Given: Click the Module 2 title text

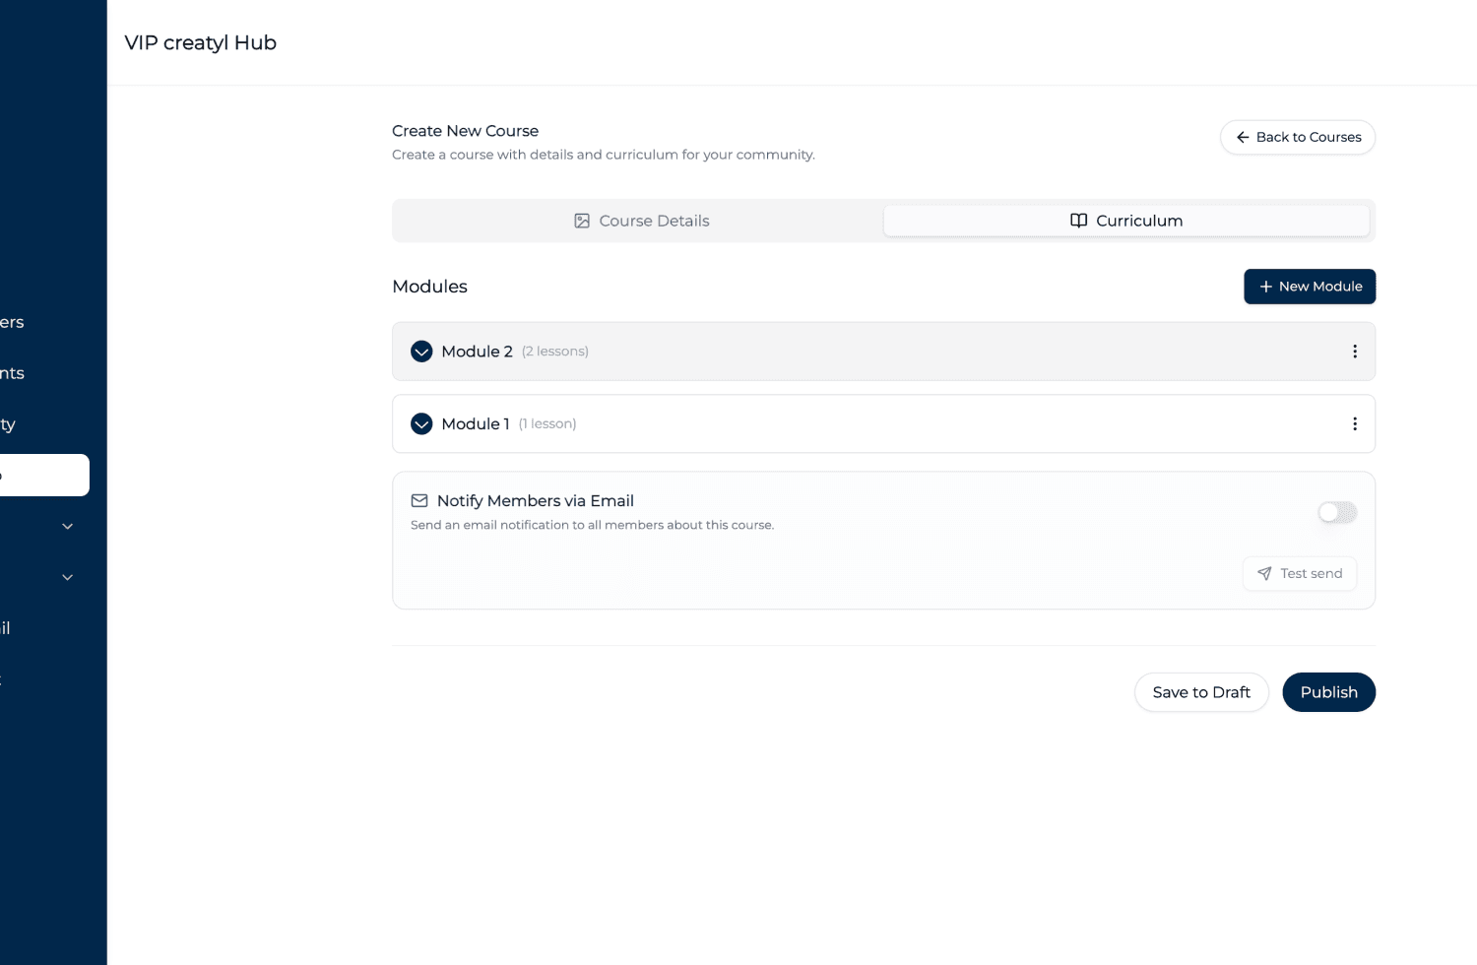Looking at the screenshot, I should [477, 352].
